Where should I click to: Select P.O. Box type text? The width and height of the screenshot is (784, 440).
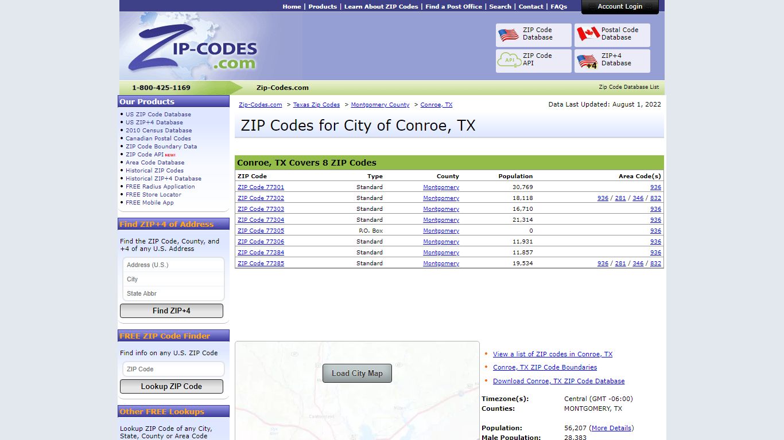371,231
